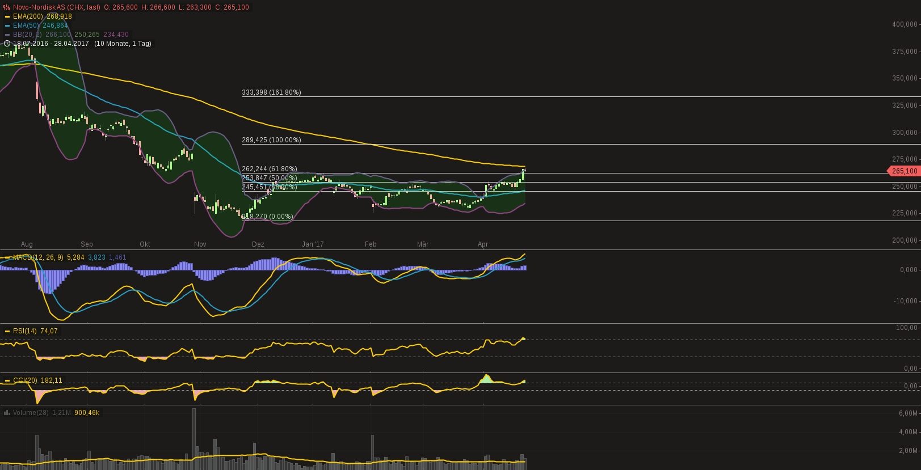Click the 200,000 price axis label
Image resolution: width=921 pixels, height=470 pixels.
(905, 240)
